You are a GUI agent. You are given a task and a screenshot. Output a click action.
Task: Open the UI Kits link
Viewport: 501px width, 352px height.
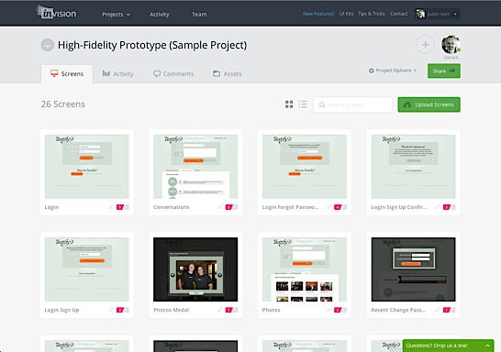[x=346, y=14]
